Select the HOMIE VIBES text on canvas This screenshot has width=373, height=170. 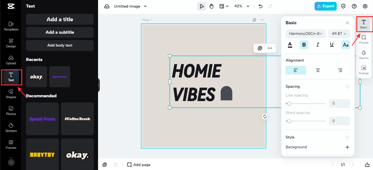pos(202,82)
